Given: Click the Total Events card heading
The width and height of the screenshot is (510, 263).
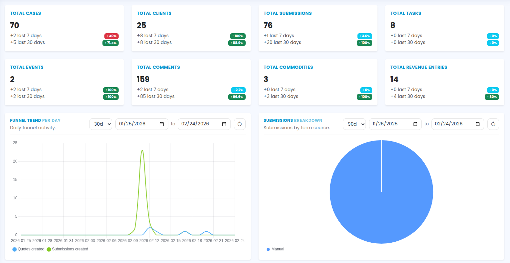Looking at the screenshot, I should coord(27,67).
